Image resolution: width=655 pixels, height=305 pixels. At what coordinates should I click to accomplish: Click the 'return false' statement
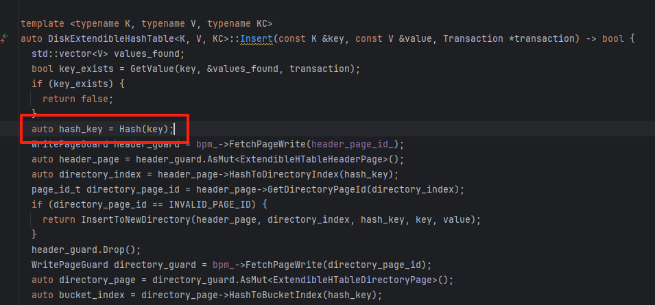pos(77,99)
